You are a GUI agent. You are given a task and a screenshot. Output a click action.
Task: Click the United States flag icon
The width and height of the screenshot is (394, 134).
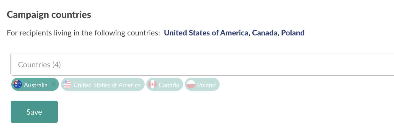(x=67, y=85)
